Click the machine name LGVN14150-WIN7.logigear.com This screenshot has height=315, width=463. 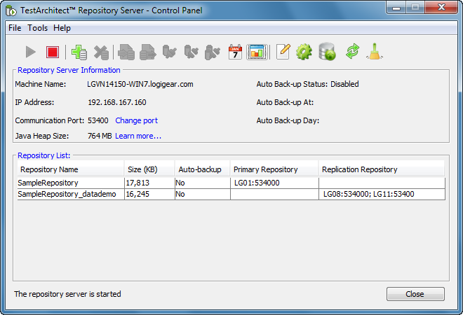[140, 84]
